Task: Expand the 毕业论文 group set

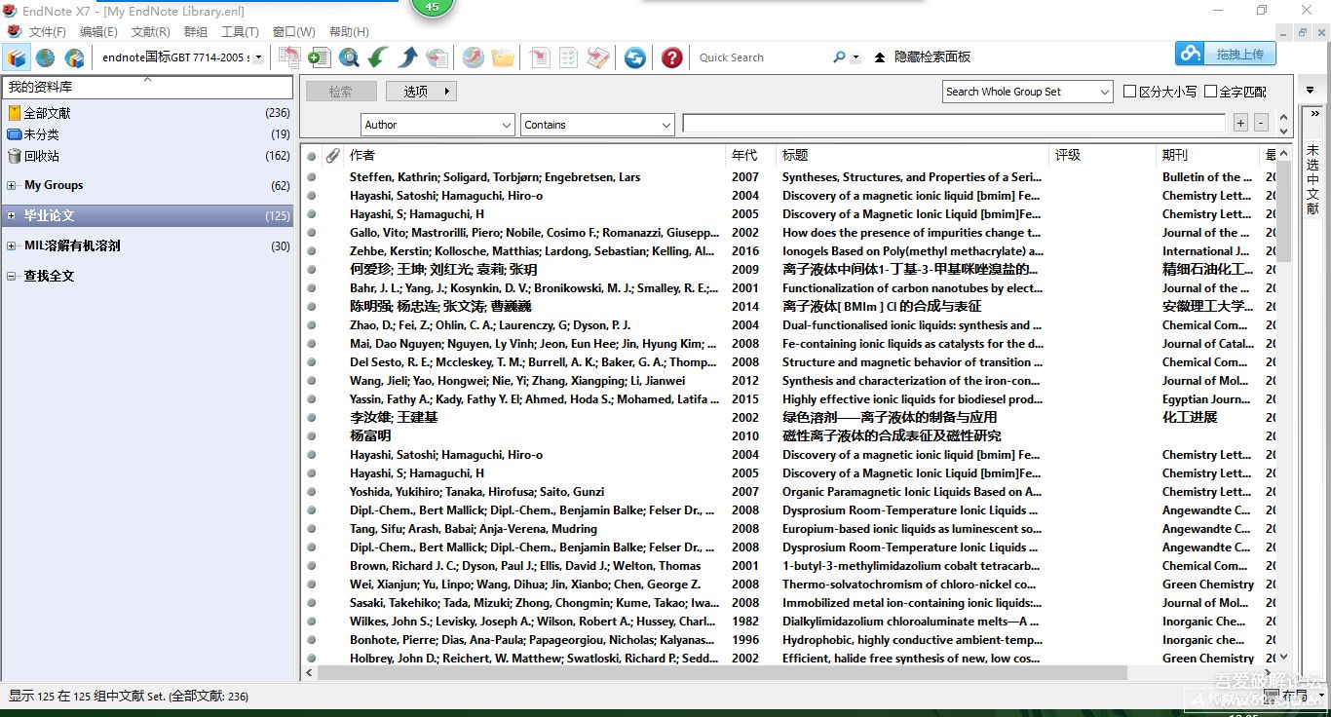Action: coord(11,215)
